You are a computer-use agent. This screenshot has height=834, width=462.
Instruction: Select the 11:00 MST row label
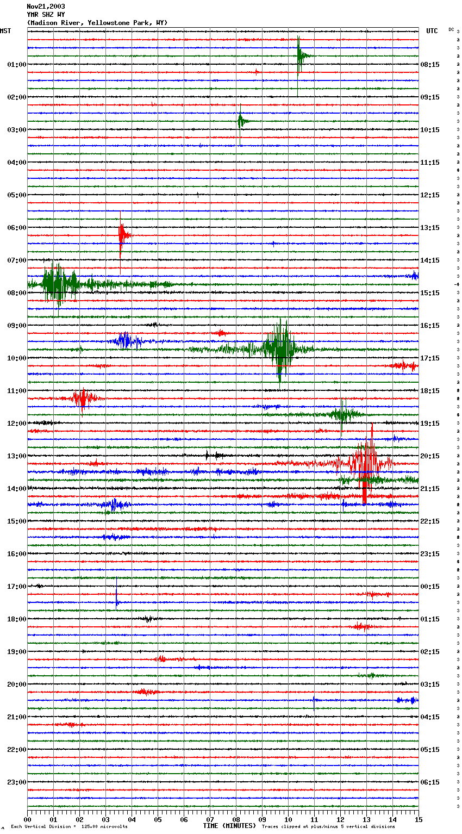point(17,391)
